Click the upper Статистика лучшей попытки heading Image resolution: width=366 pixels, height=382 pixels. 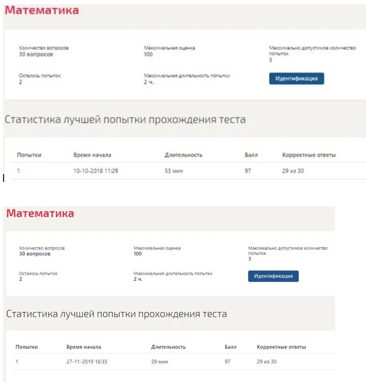click(125, 120)
